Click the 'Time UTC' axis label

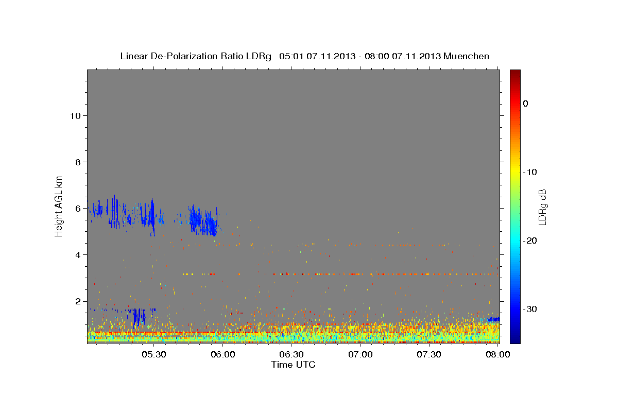click(293, 365)
